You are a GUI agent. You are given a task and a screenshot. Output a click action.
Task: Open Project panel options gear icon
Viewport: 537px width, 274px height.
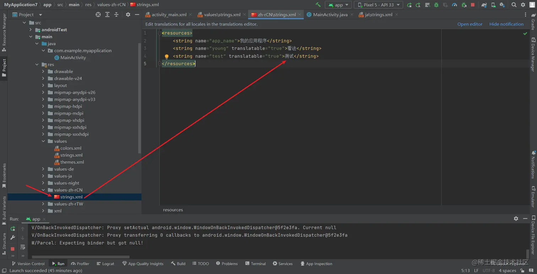(128, 15)
